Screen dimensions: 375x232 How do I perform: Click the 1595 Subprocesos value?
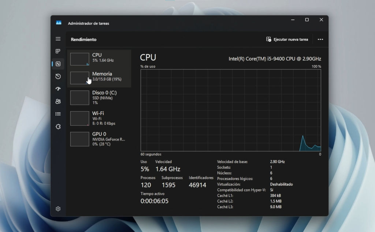168,185
